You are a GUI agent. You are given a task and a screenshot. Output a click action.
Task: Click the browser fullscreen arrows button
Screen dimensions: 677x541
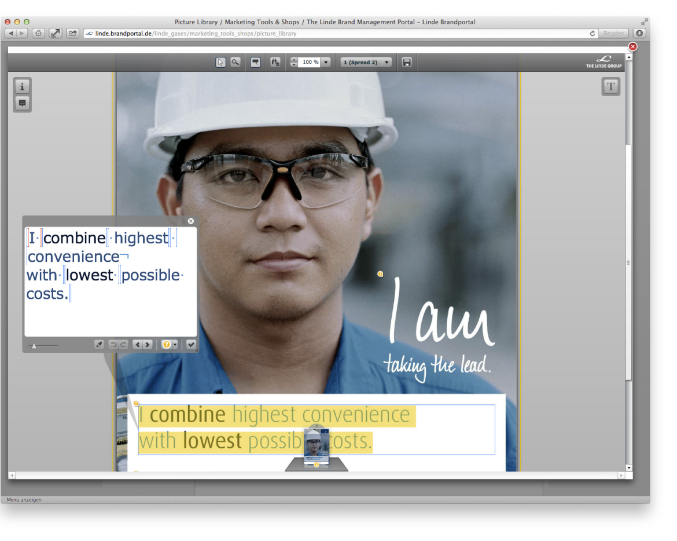point(56,33)
